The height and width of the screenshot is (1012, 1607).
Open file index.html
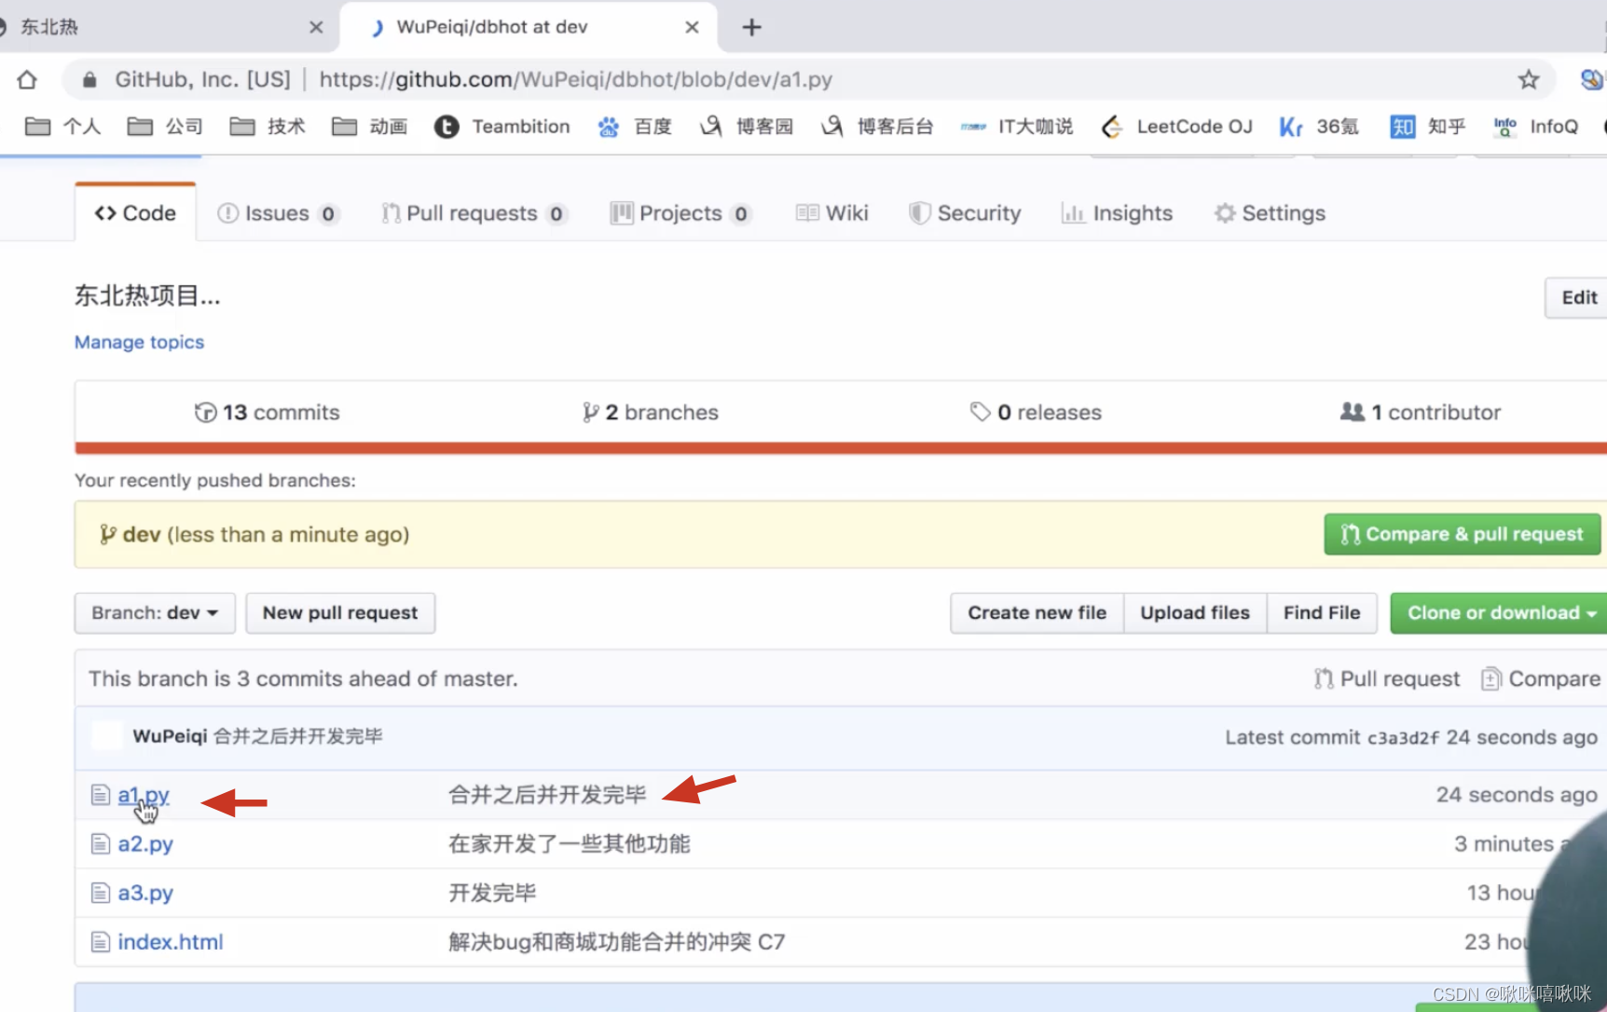171,942
